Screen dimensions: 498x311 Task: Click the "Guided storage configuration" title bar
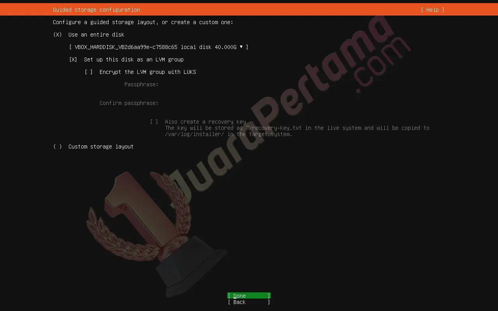click(96, 10)
